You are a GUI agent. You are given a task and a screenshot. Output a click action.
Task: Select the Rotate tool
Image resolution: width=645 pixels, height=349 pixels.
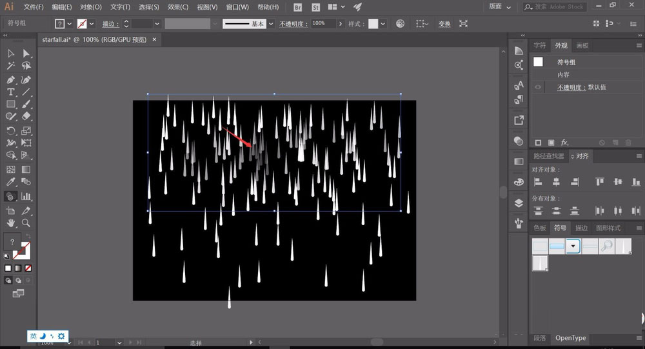(x=11, y=131)
